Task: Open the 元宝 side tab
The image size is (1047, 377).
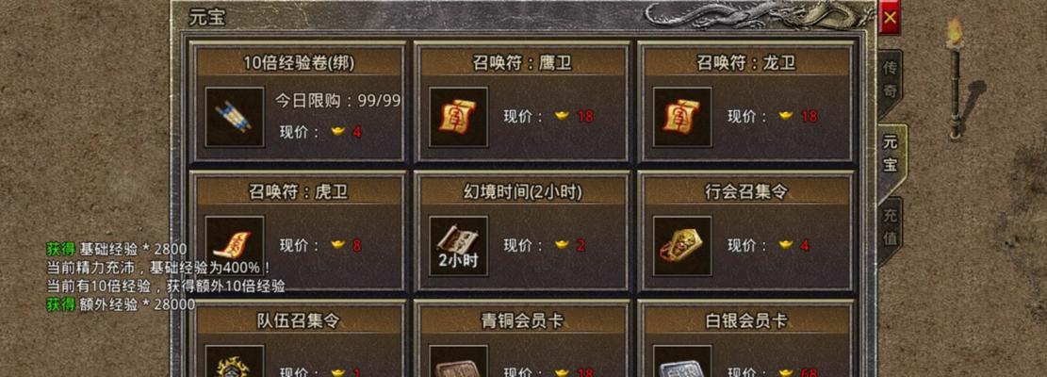Action: 892,155
